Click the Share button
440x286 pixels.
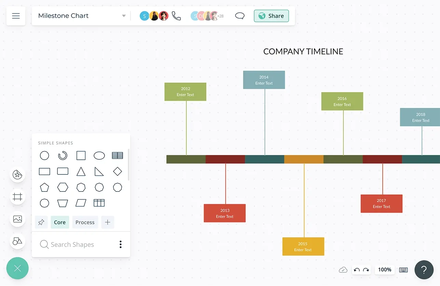pyautogui.click(x=271, y=16)
